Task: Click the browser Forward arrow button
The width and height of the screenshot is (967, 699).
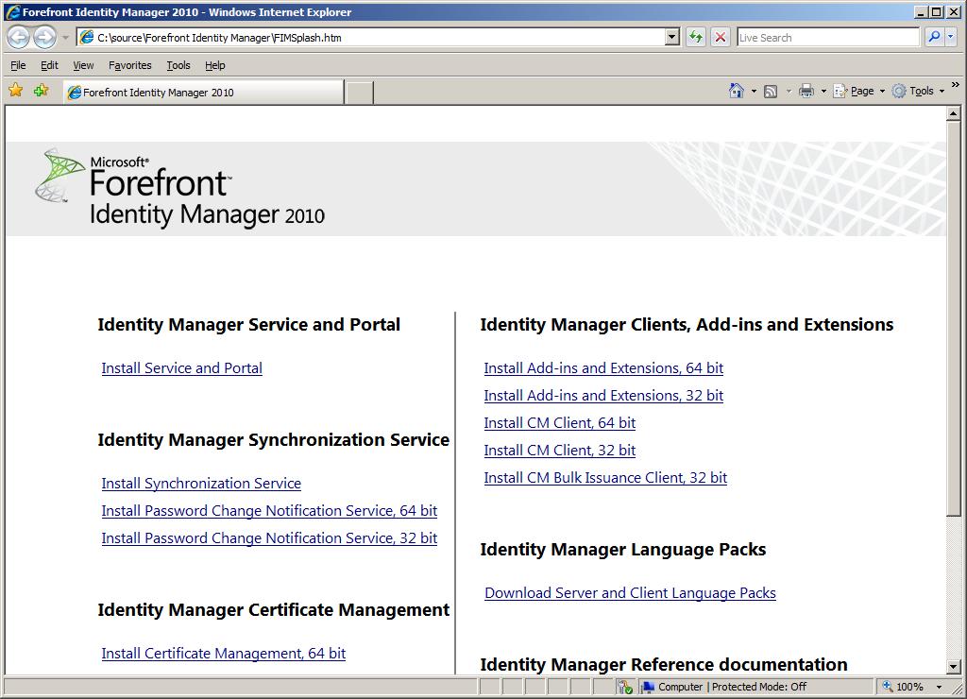Action: [x=44, y=37]
